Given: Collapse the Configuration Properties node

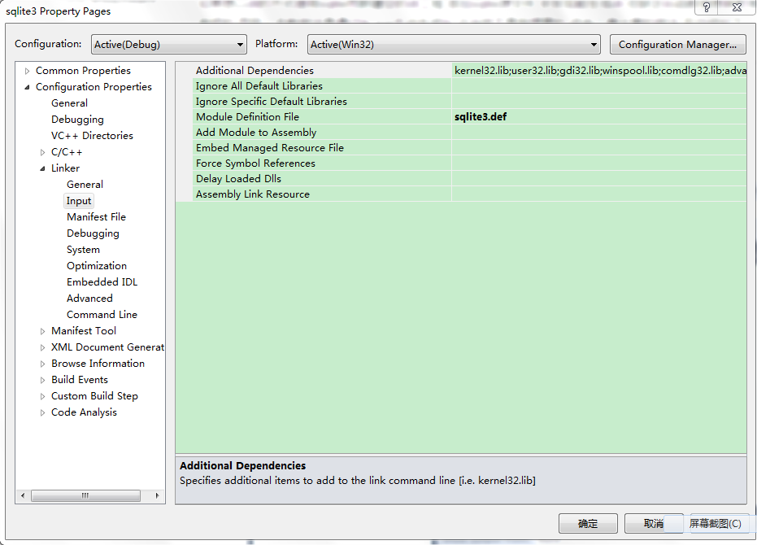Looking at the screenshot, I should click(x=27, y=88).
